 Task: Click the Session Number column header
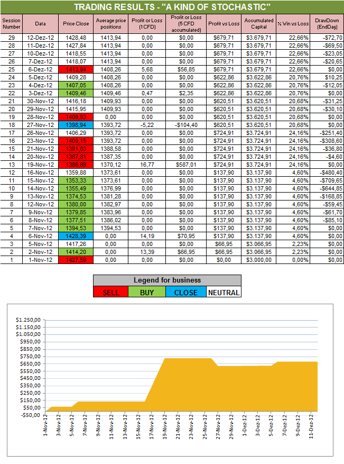pos(11,24)
